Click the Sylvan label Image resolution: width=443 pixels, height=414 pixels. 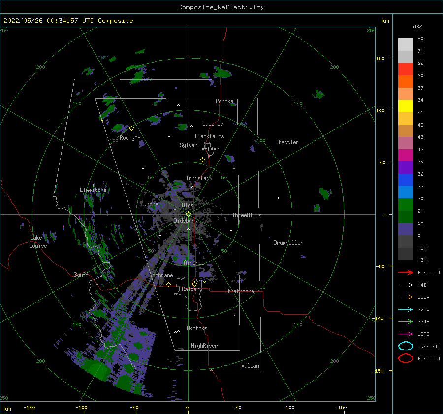click(189, 145)
